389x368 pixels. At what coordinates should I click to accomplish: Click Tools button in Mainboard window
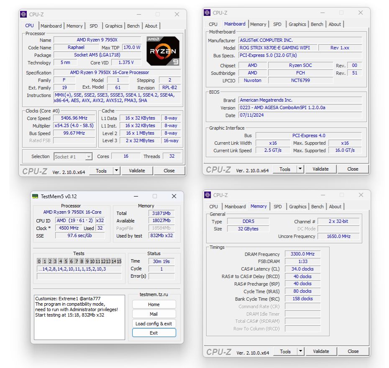point(284,169)
